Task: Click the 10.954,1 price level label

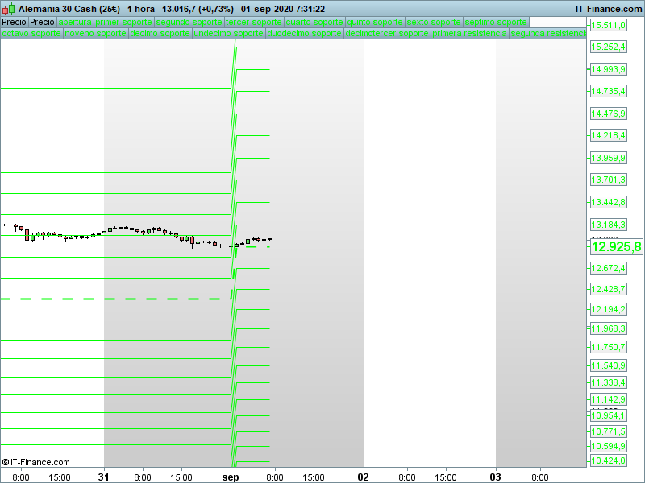Action: pyautogui.click(x=609, y=415)
